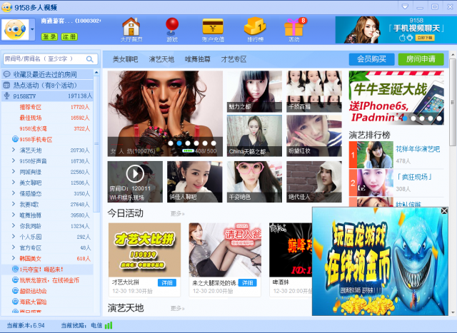
Task: Click the green 房间申请 button
Action: (x=420, y=59)
